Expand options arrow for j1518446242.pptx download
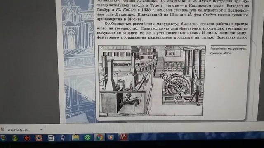 tap(41, 129)
